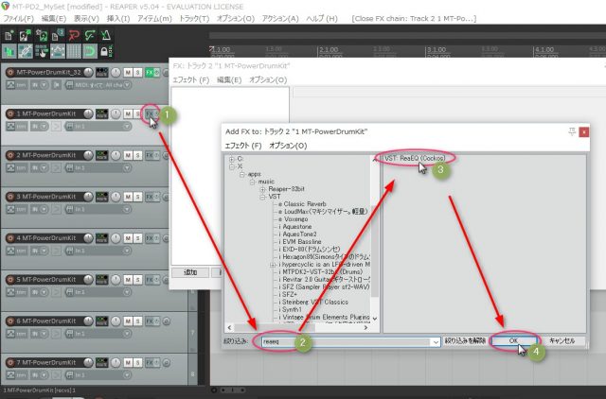Viewport: 606px width, 399px height.
Task: Click the New project toolbar icon
Action: 9,36
